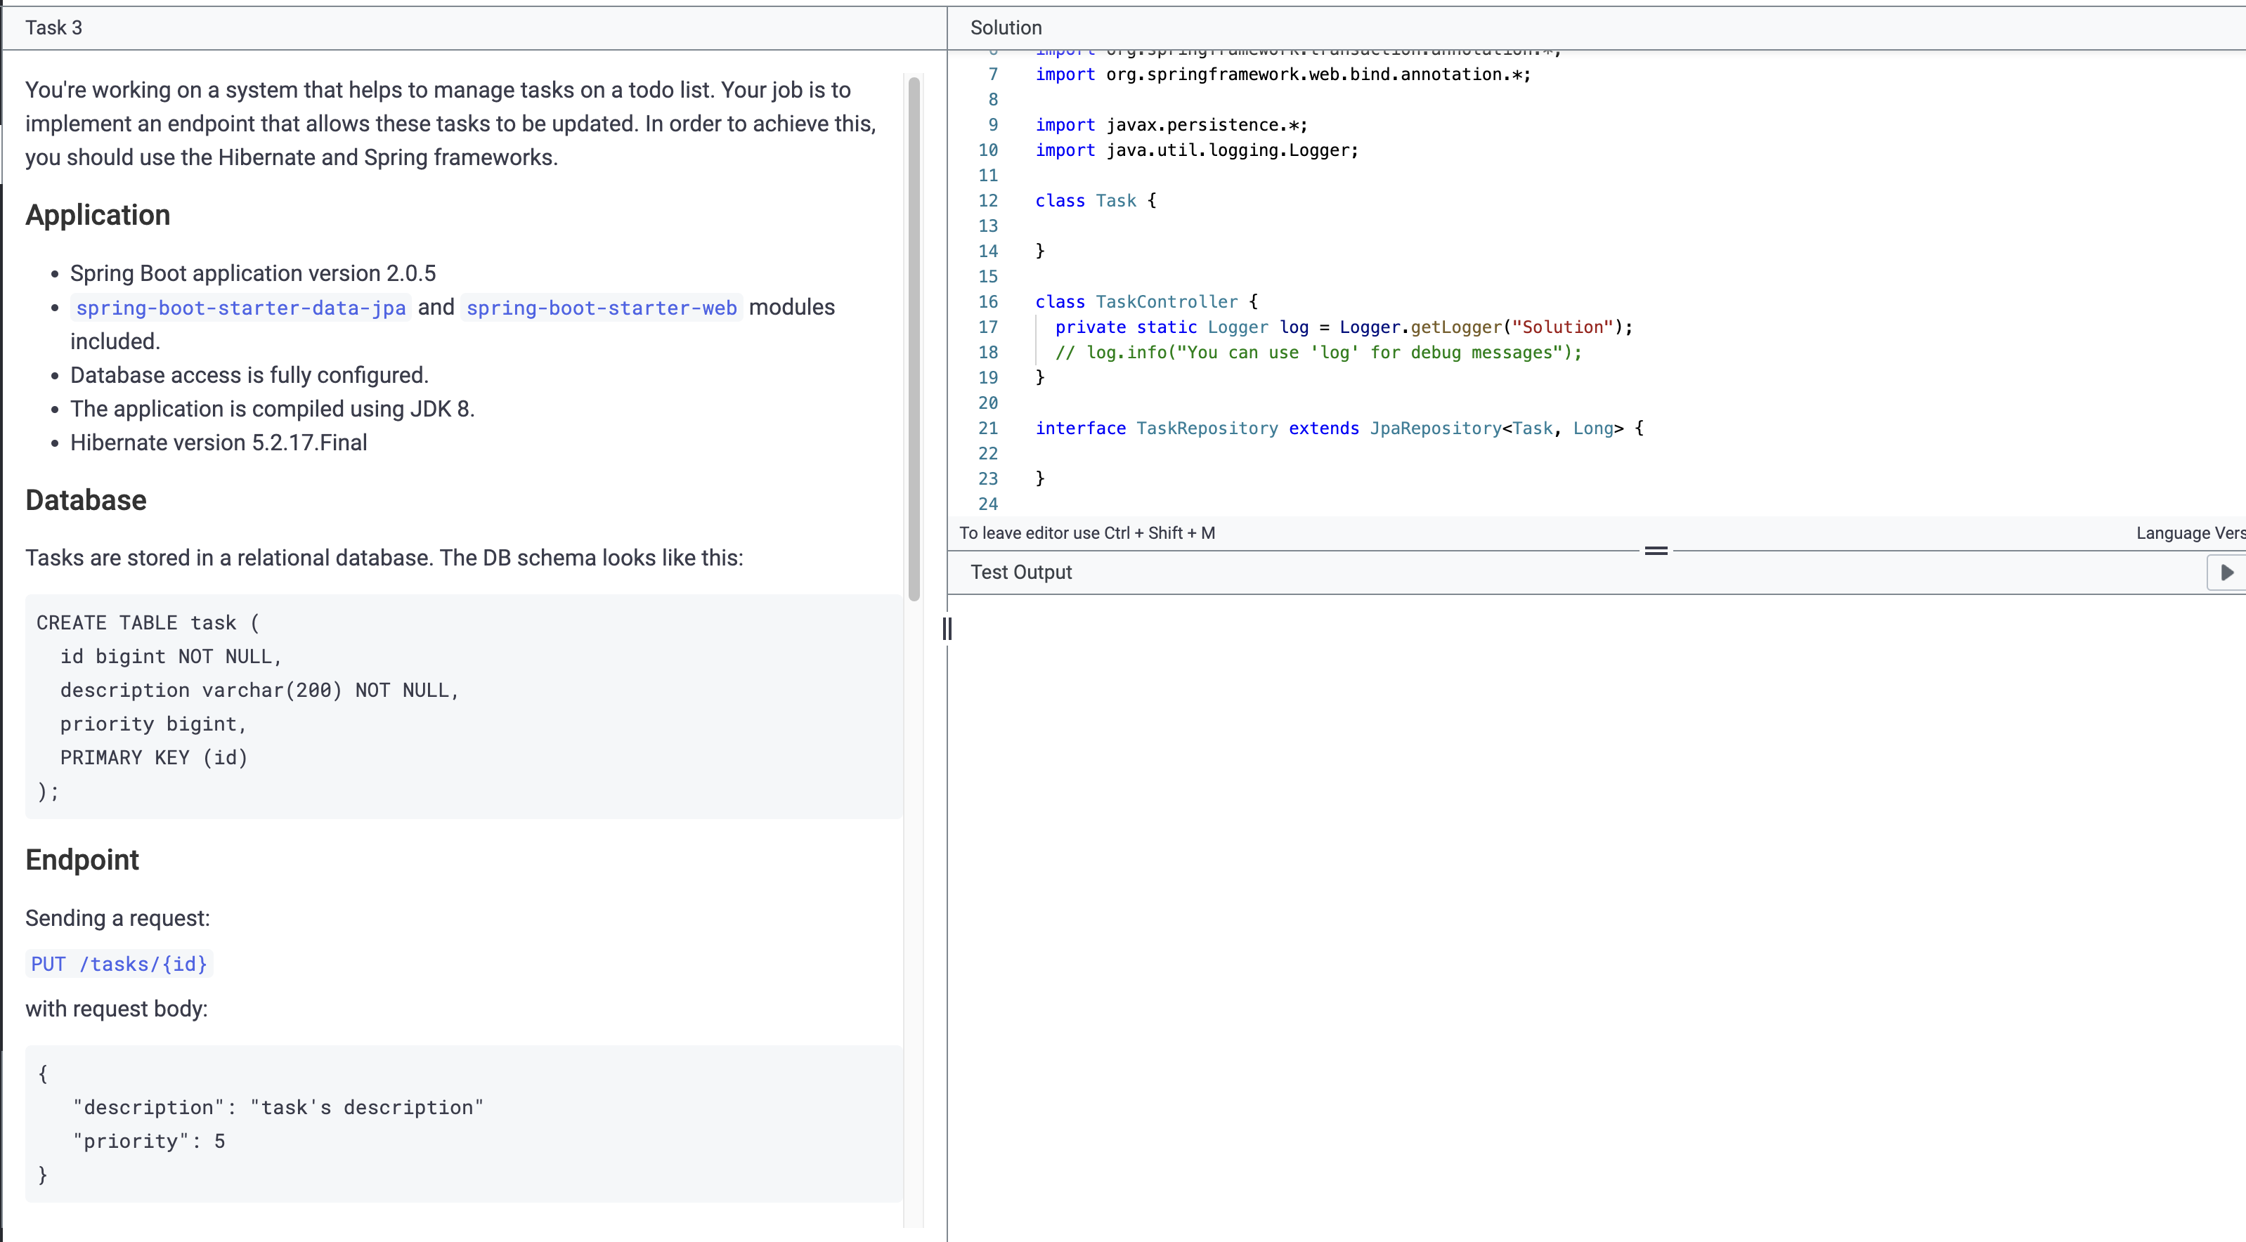Grab the horizontal editor/output resize handle
Image resolution: width=2246 pixels, height=1242 pixels.
point(1656,551)
